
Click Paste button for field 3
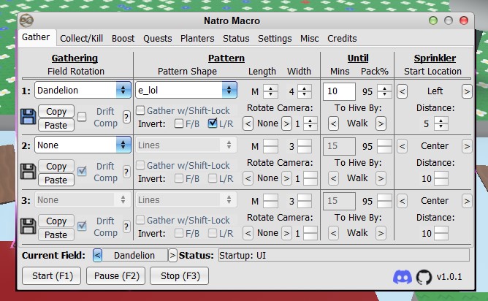click(56, 235)
